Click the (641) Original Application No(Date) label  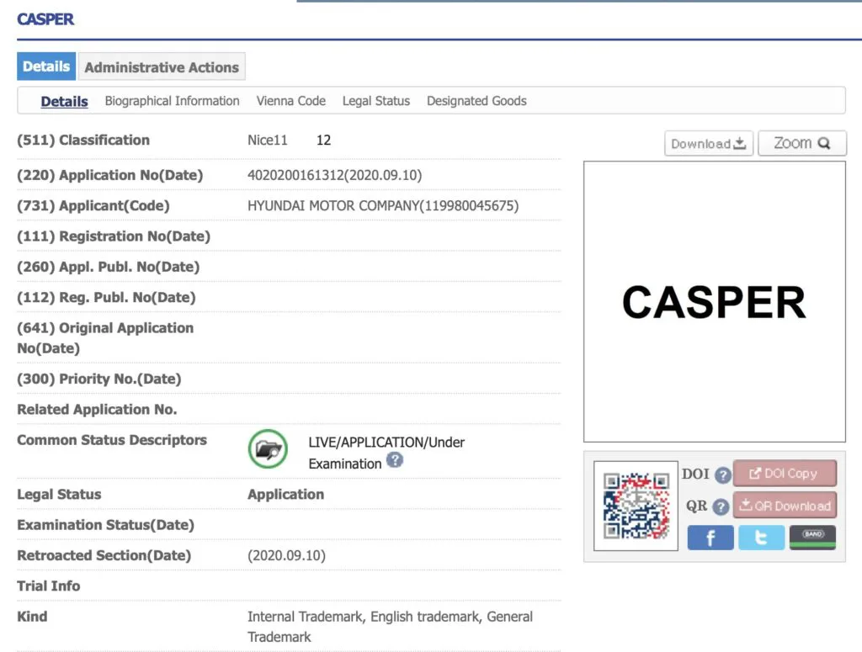105,338
